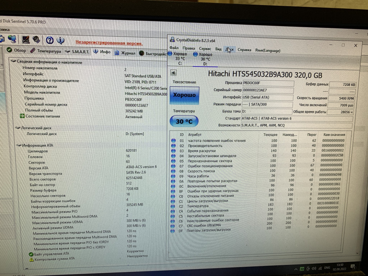368x276 pixels.
Task: Click the previous disk arrow button
Action: (173, 73)
